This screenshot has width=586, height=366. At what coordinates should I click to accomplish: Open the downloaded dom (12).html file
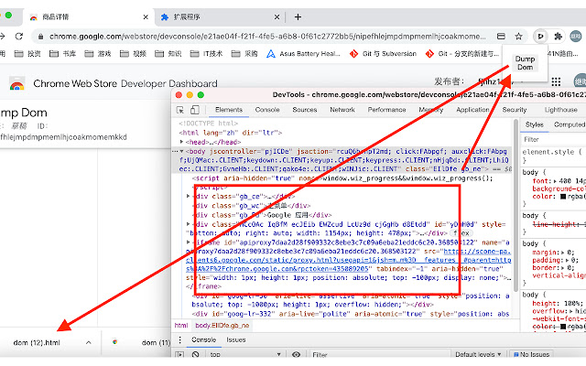(x=37, y=342)
